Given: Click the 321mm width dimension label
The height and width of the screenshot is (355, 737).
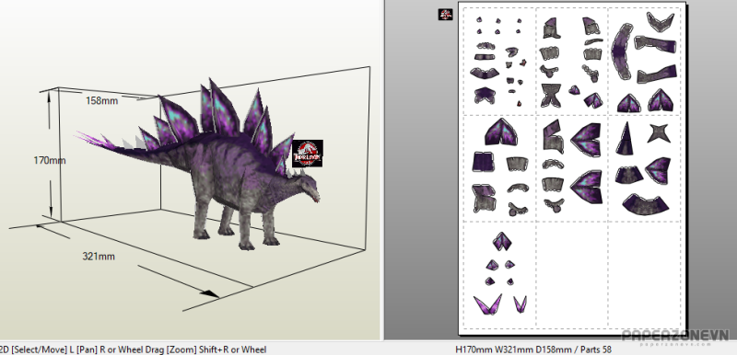Looking at the screenshot, I should pos(99,256).
